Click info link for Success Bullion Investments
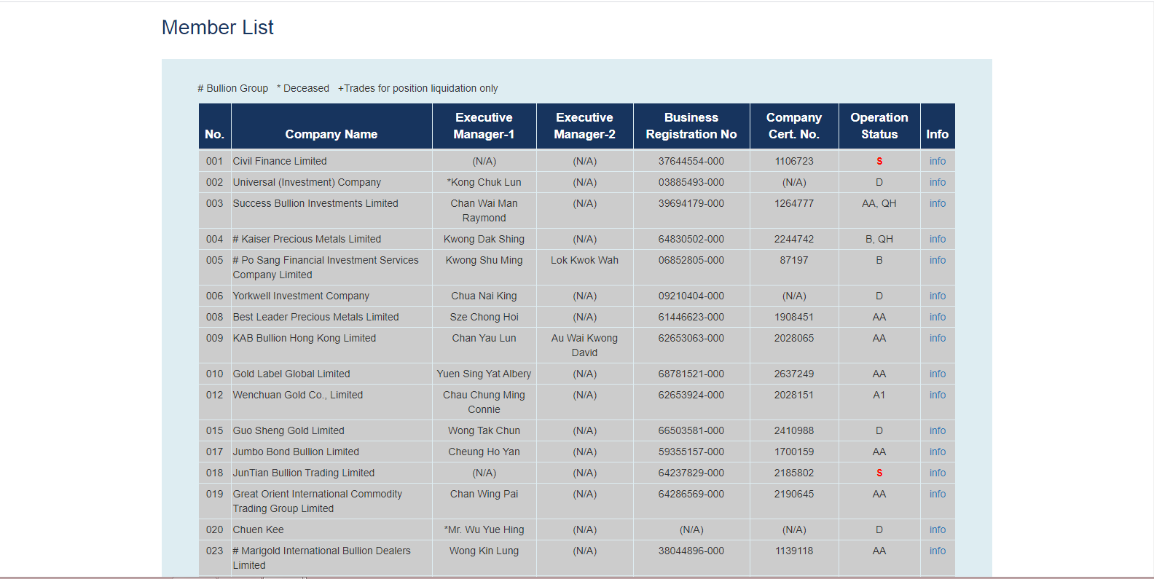Viewport: 1154px width, 579px height. click(937, 203)
